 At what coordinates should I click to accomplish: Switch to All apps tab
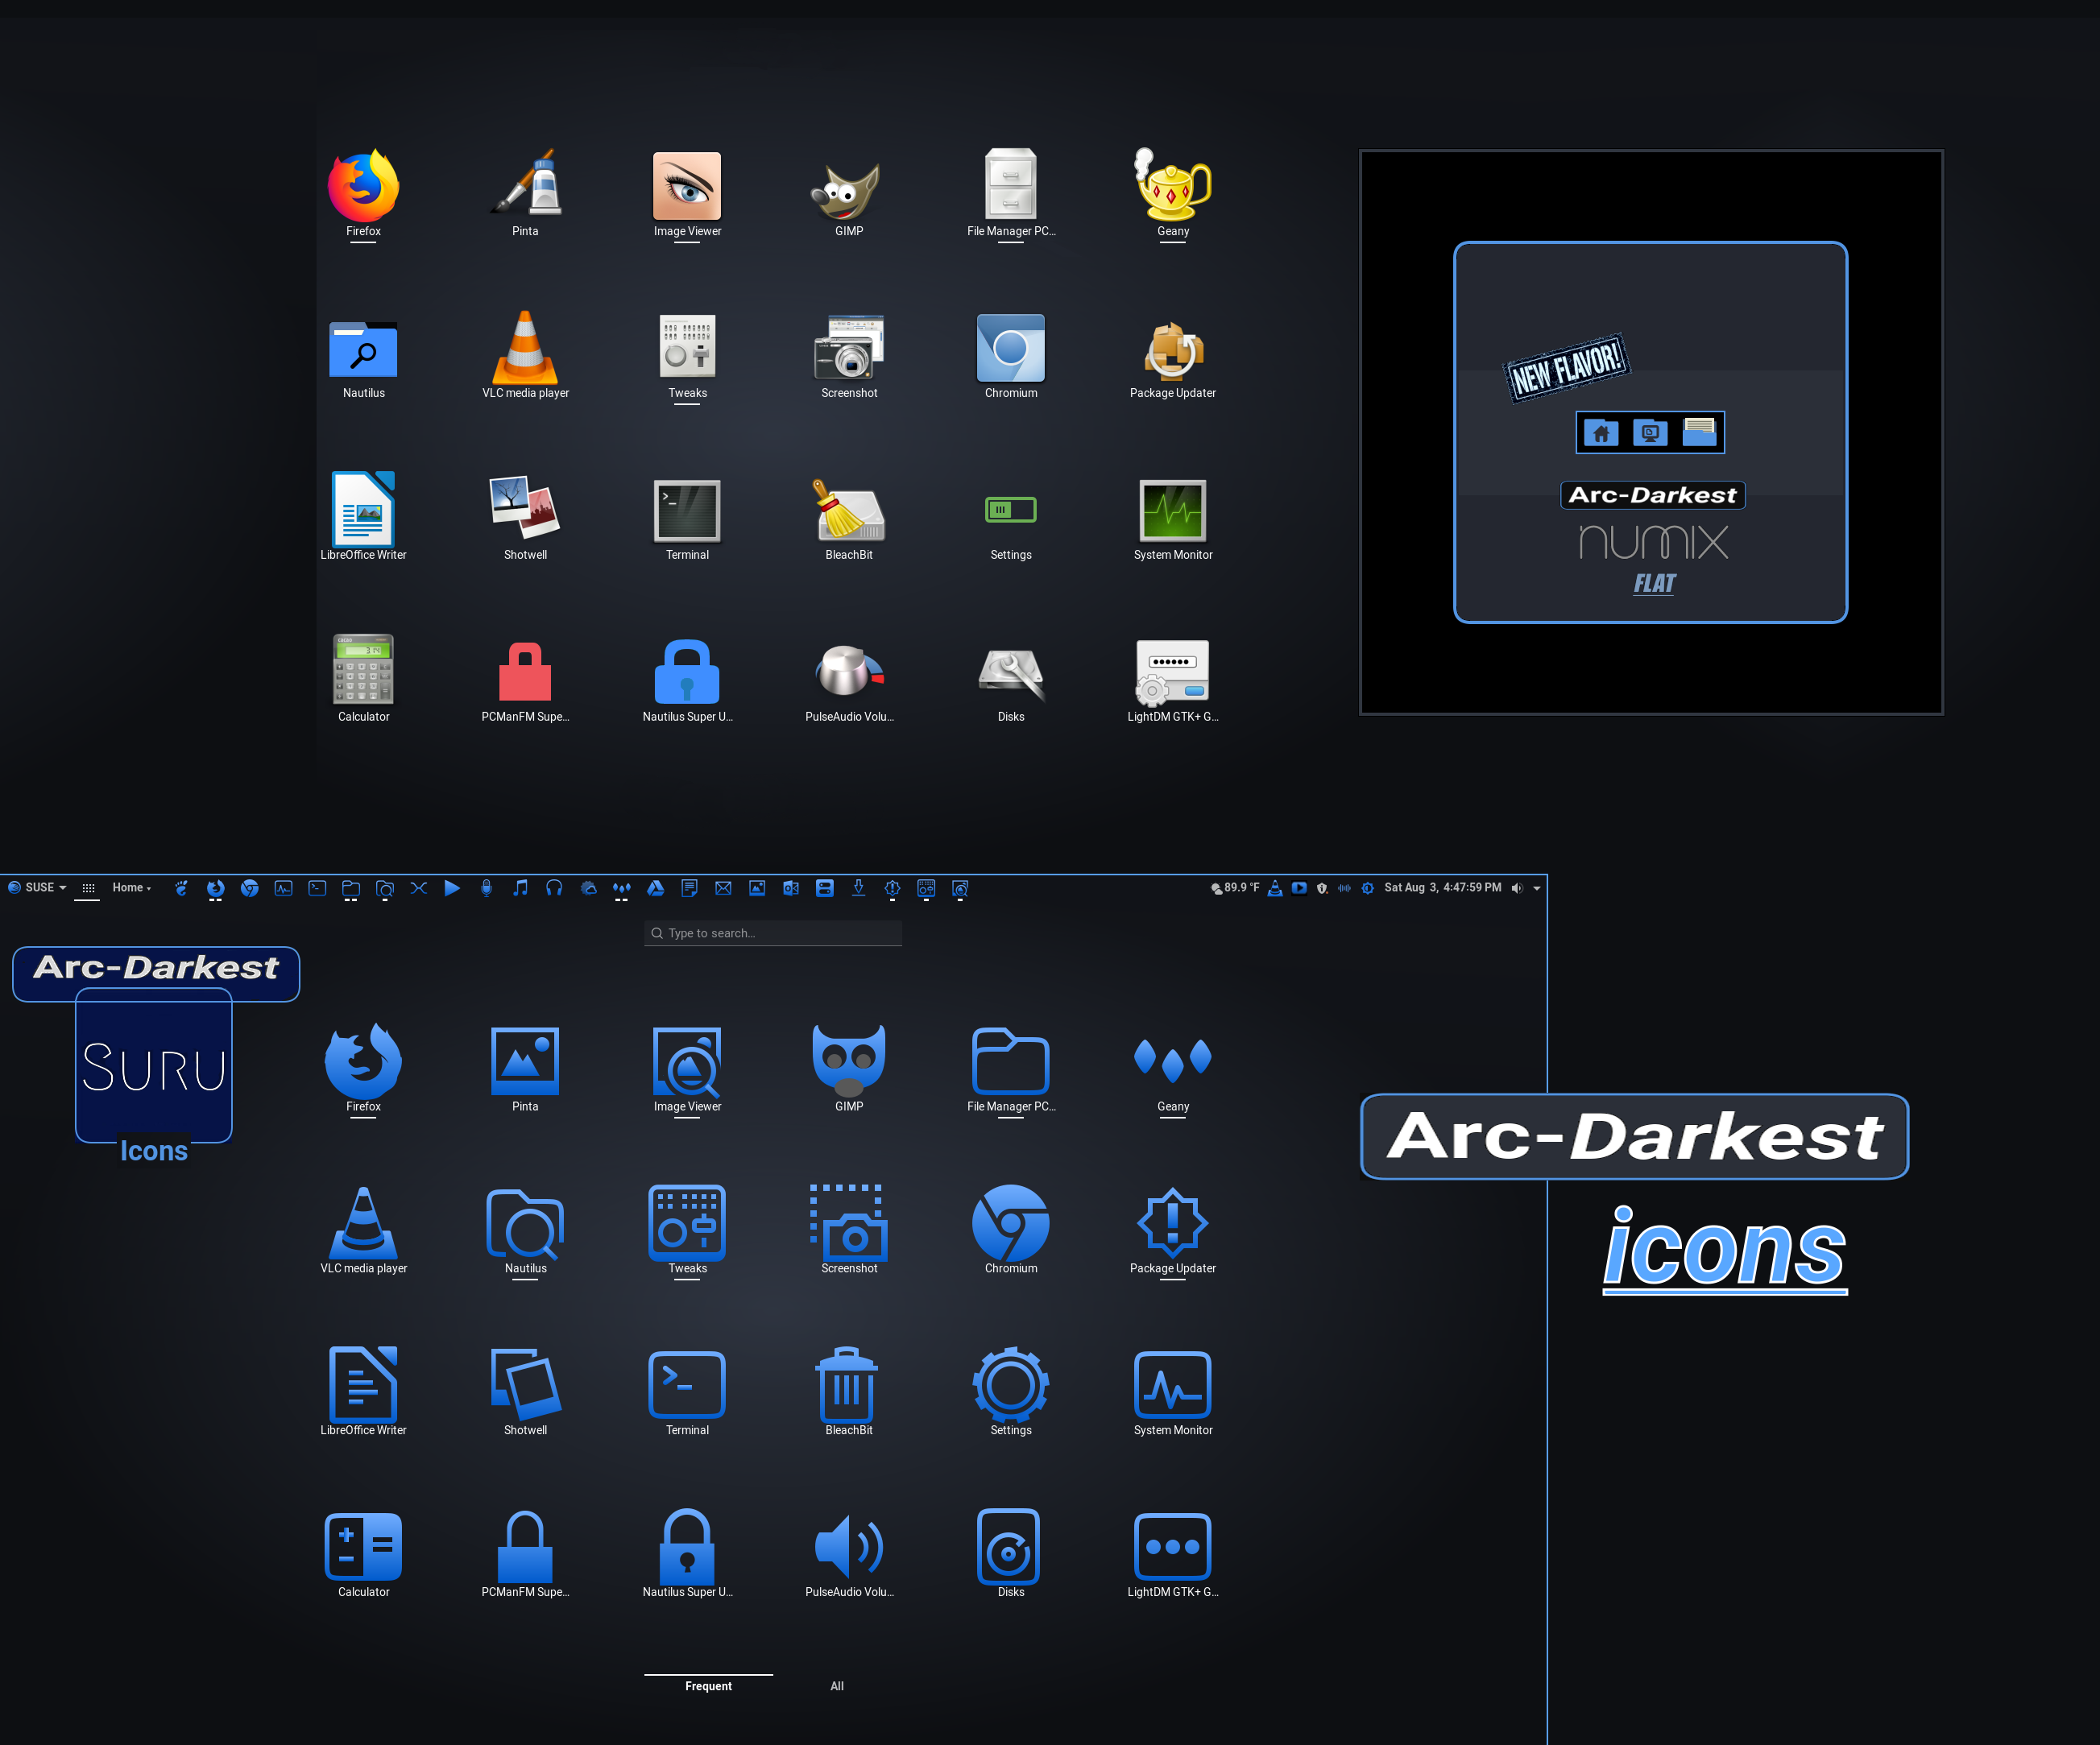tap(837, 1686)
